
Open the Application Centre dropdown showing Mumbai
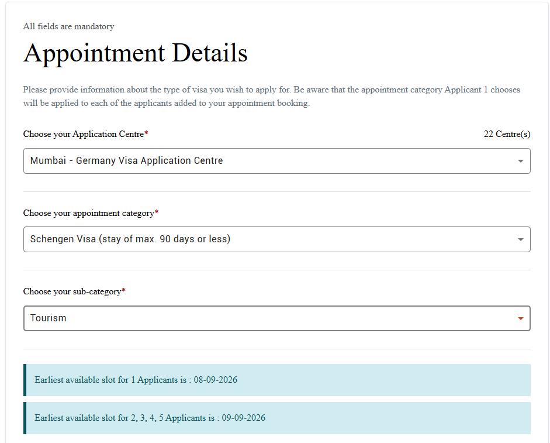277,161
